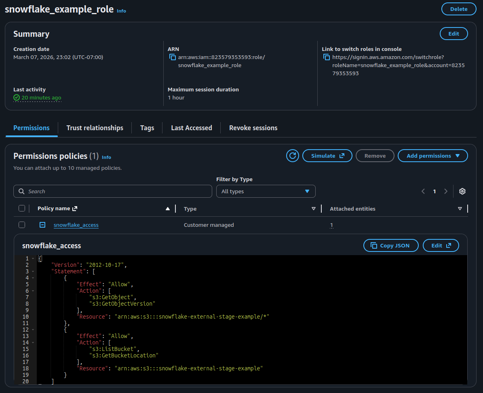Viewport: 483px width, 393px height.
Task: Focus the policy Search field
Action: click(x=113, y=191)
